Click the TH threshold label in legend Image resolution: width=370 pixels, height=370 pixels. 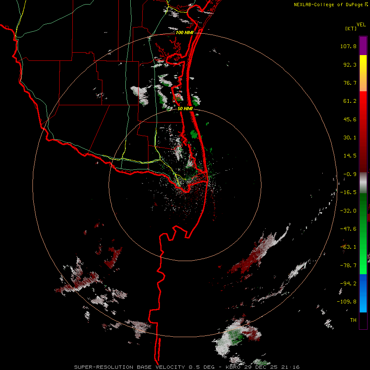[x=353, y=320]
